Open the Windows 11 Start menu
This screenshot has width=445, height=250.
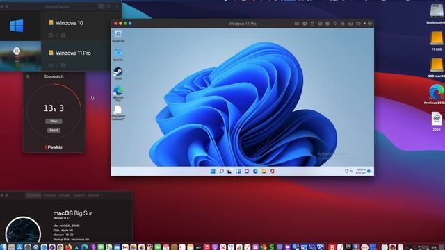point(213,172)
